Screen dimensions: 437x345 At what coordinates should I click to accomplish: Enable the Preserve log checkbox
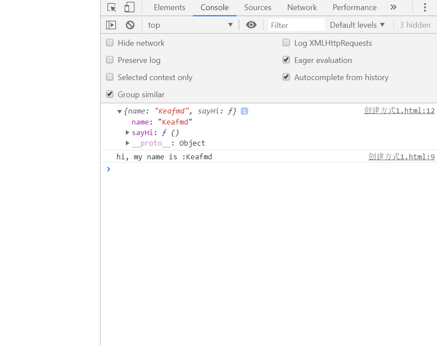pos(110,60)
